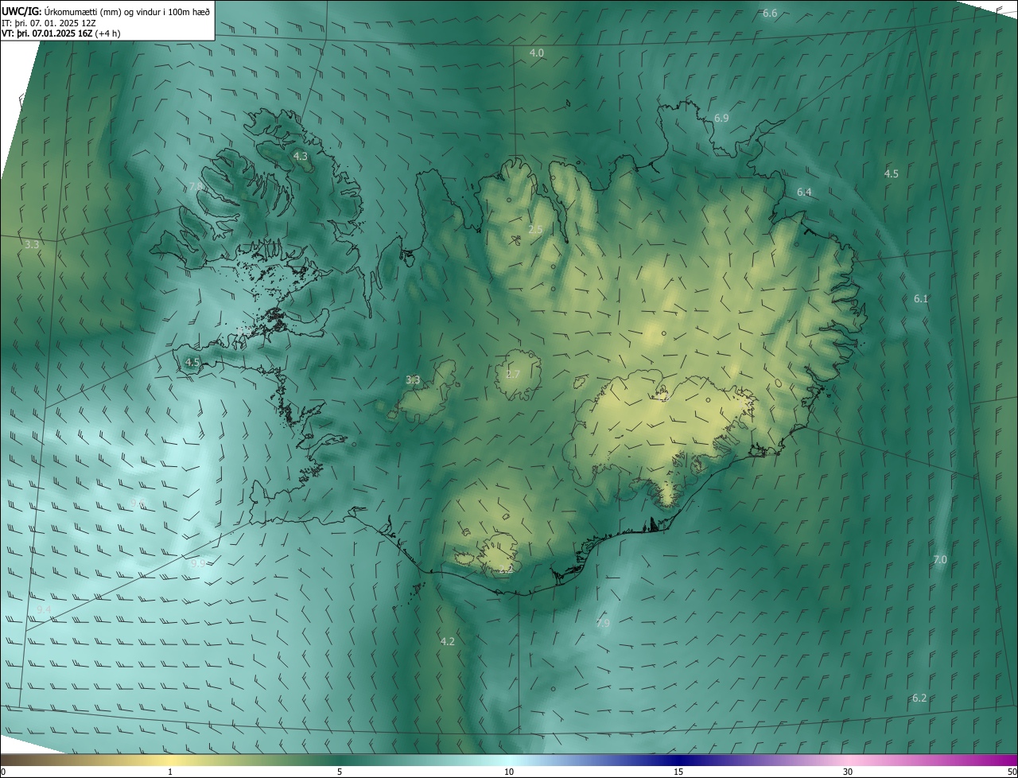Screen dimensions: 1018x778
Task: Click the VT 16Z (+4 h) valid time line
Action: pyautogui.click(x=61, y=33)
